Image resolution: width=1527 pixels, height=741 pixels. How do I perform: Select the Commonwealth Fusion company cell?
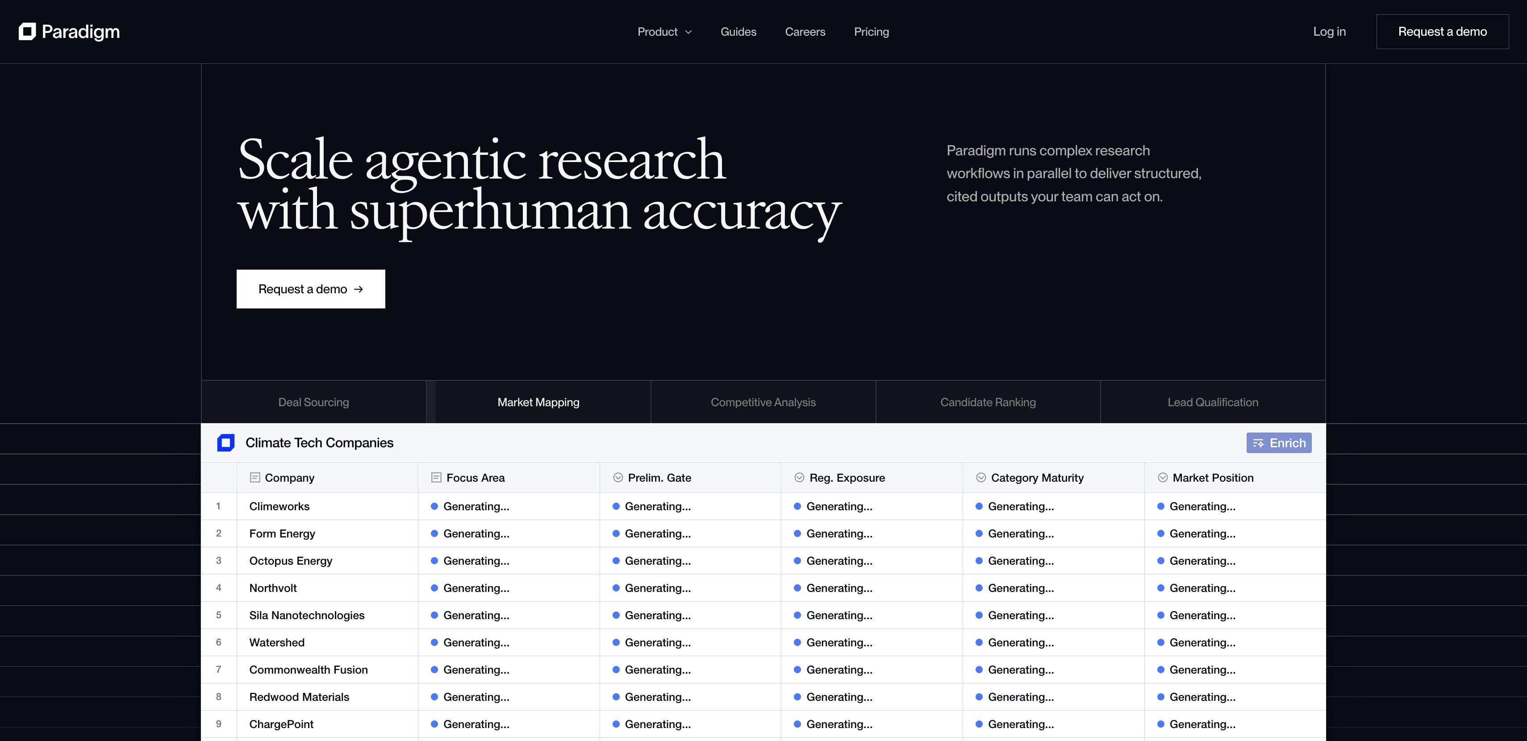pos(327,670)
